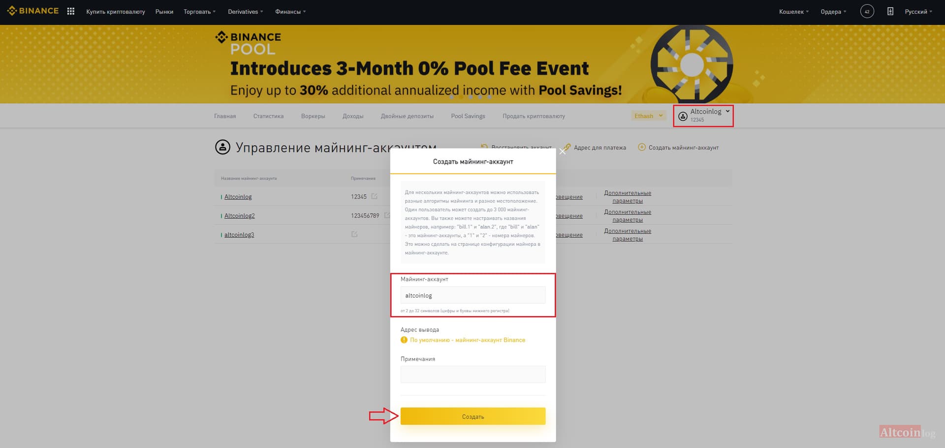Click default Binance mining account address text
Viewport: 945px width, 448px height.
468,340
